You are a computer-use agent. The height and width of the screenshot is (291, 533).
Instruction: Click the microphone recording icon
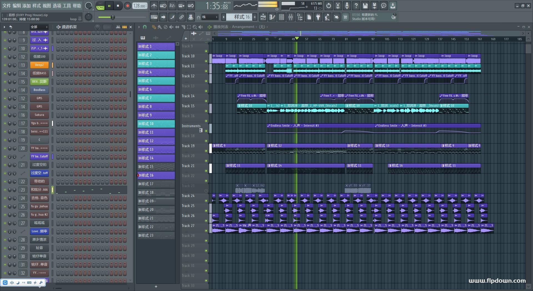pyautogui.click(x=347, y=6)
